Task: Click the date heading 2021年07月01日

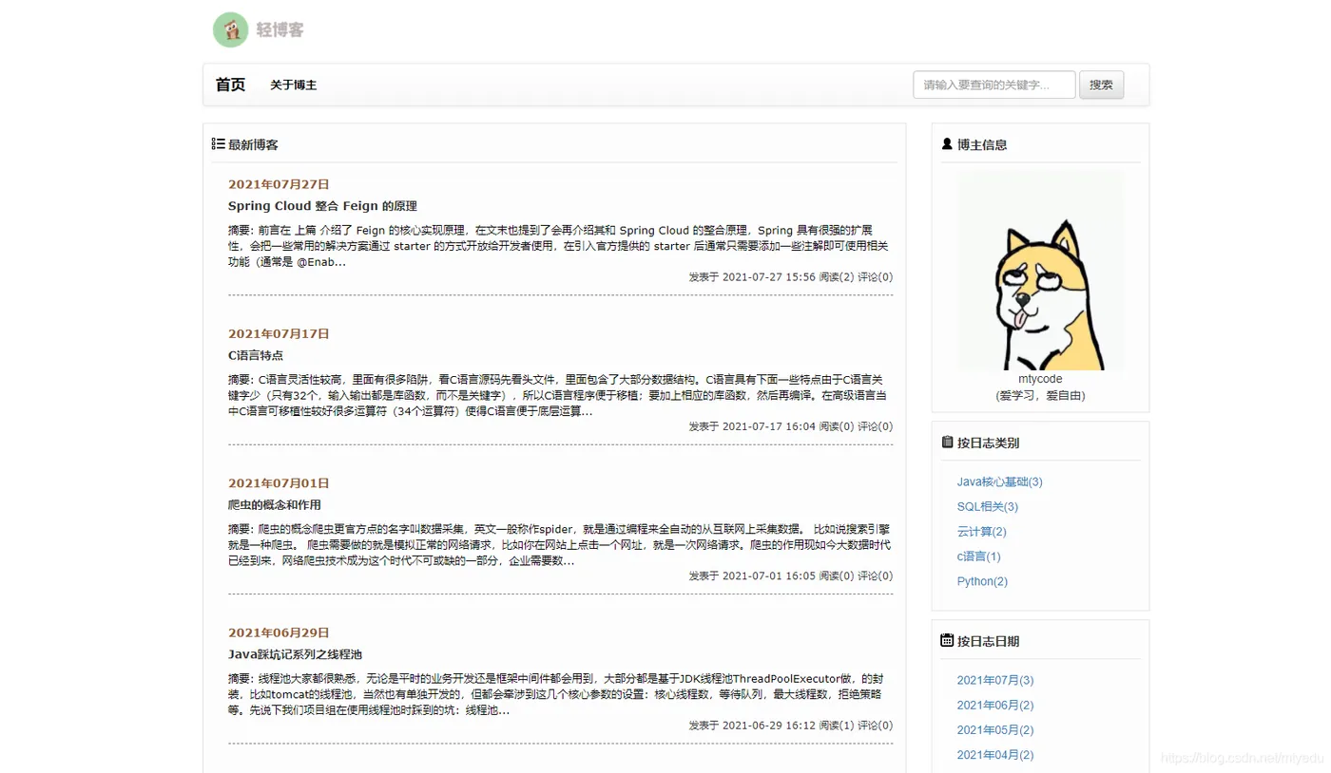Action: pyautogui.click(x=279, y=483)
